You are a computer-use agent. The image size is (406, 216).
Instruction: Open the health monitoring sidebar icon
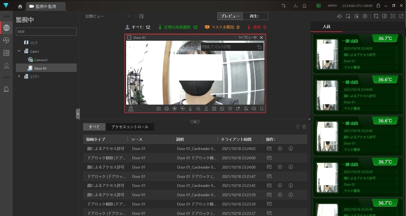pyautogui.click(x=6, y=40)
